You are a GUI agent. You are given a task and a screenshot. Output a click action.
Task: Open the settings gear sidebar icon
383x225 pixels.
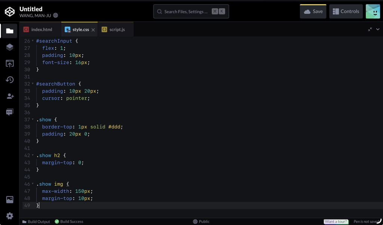pyautogui.click(x=9, y=216)
